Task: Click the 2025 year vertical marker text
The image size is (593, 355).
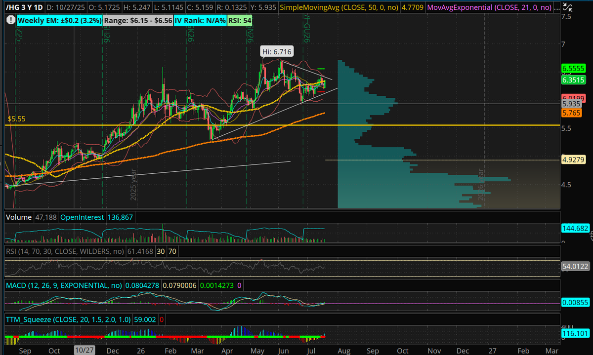Action: [x=132, y=184]
